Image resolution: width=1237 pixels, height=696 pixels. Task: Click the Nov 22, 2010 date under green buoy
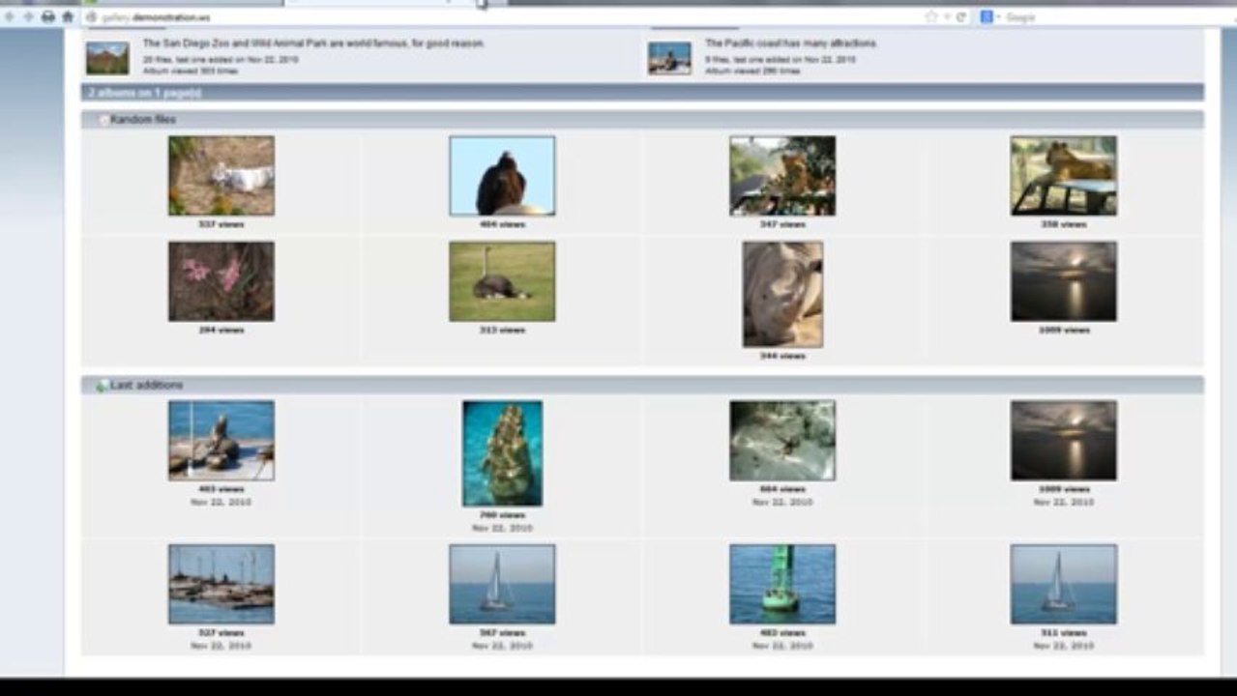coord(782,646)
